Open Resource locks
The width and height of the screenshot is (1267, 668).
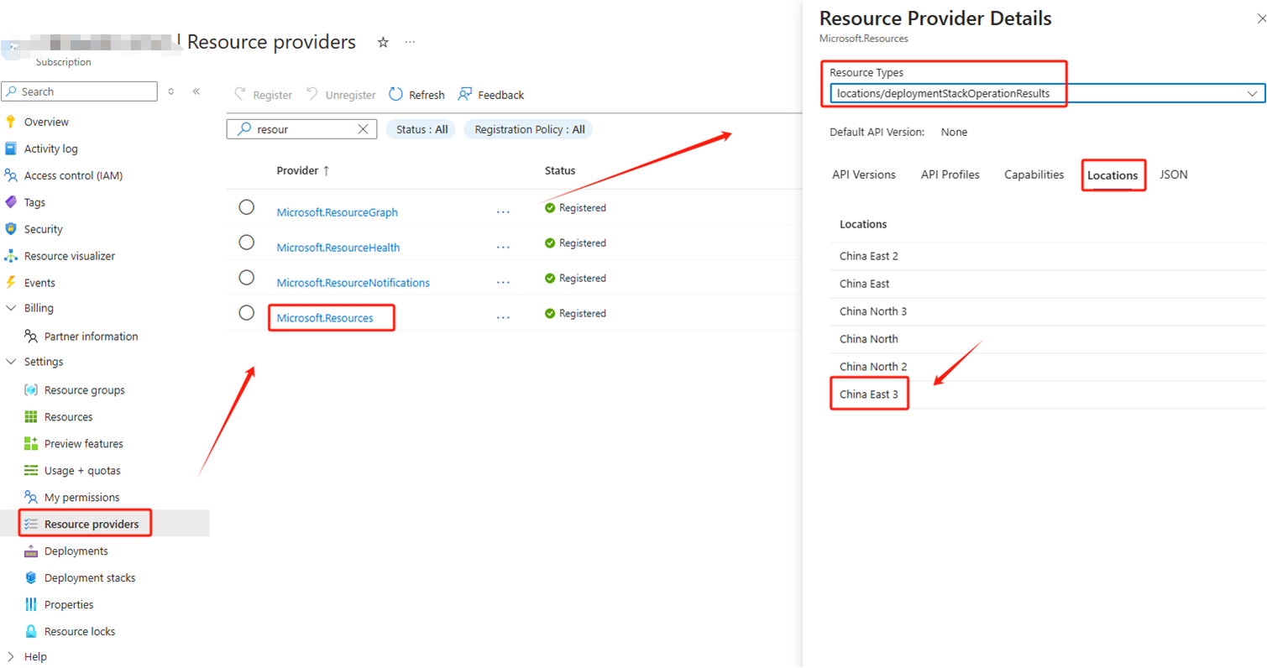[x=79, y=632]
